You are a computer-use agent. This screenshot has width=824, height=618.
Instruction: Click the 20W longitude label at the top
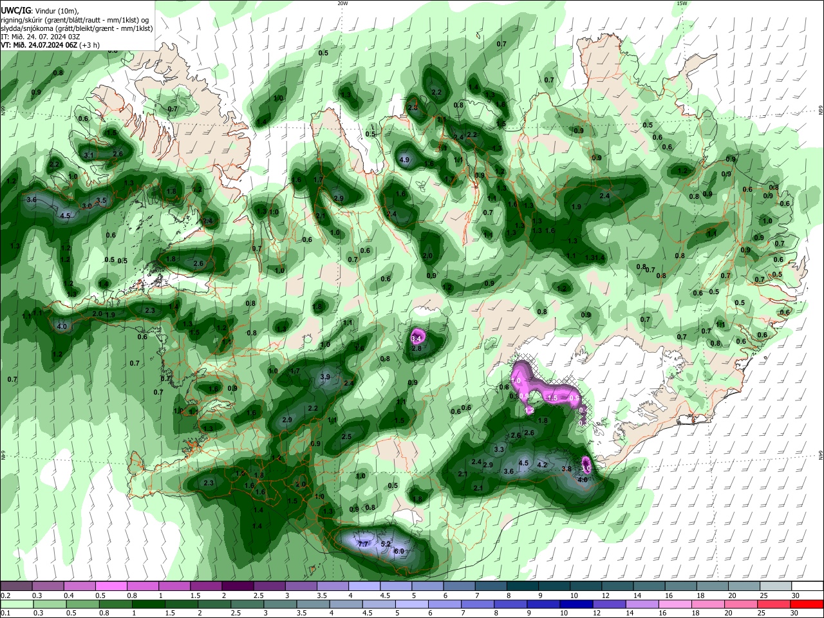click(x=342, y=3)
